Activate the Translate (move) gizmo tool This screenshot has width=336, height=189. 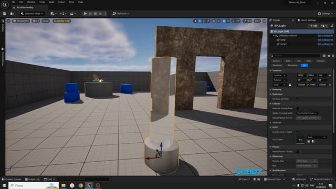[x=199, y=21]
